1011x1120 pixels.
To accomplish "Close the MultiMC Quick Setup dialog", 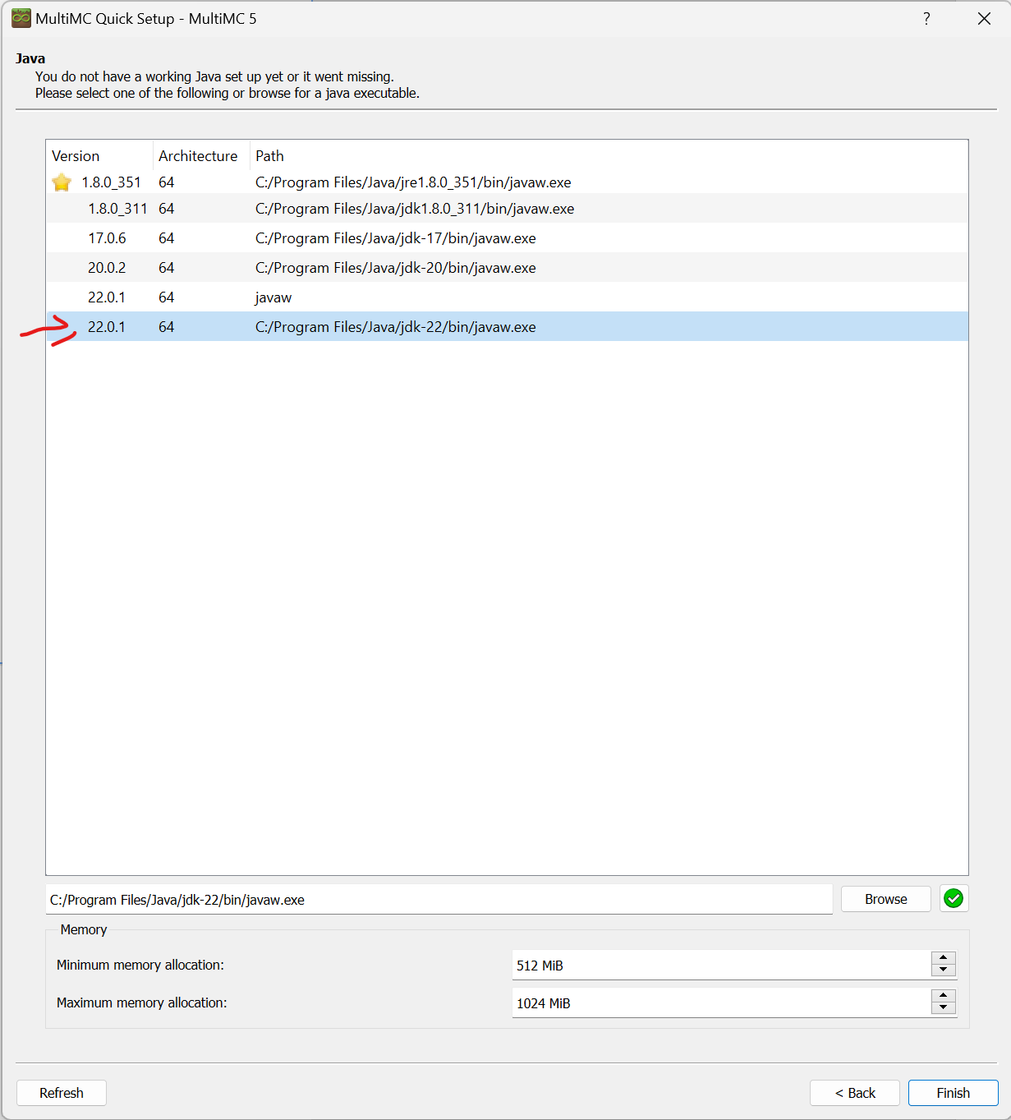I will click(984, 18).
